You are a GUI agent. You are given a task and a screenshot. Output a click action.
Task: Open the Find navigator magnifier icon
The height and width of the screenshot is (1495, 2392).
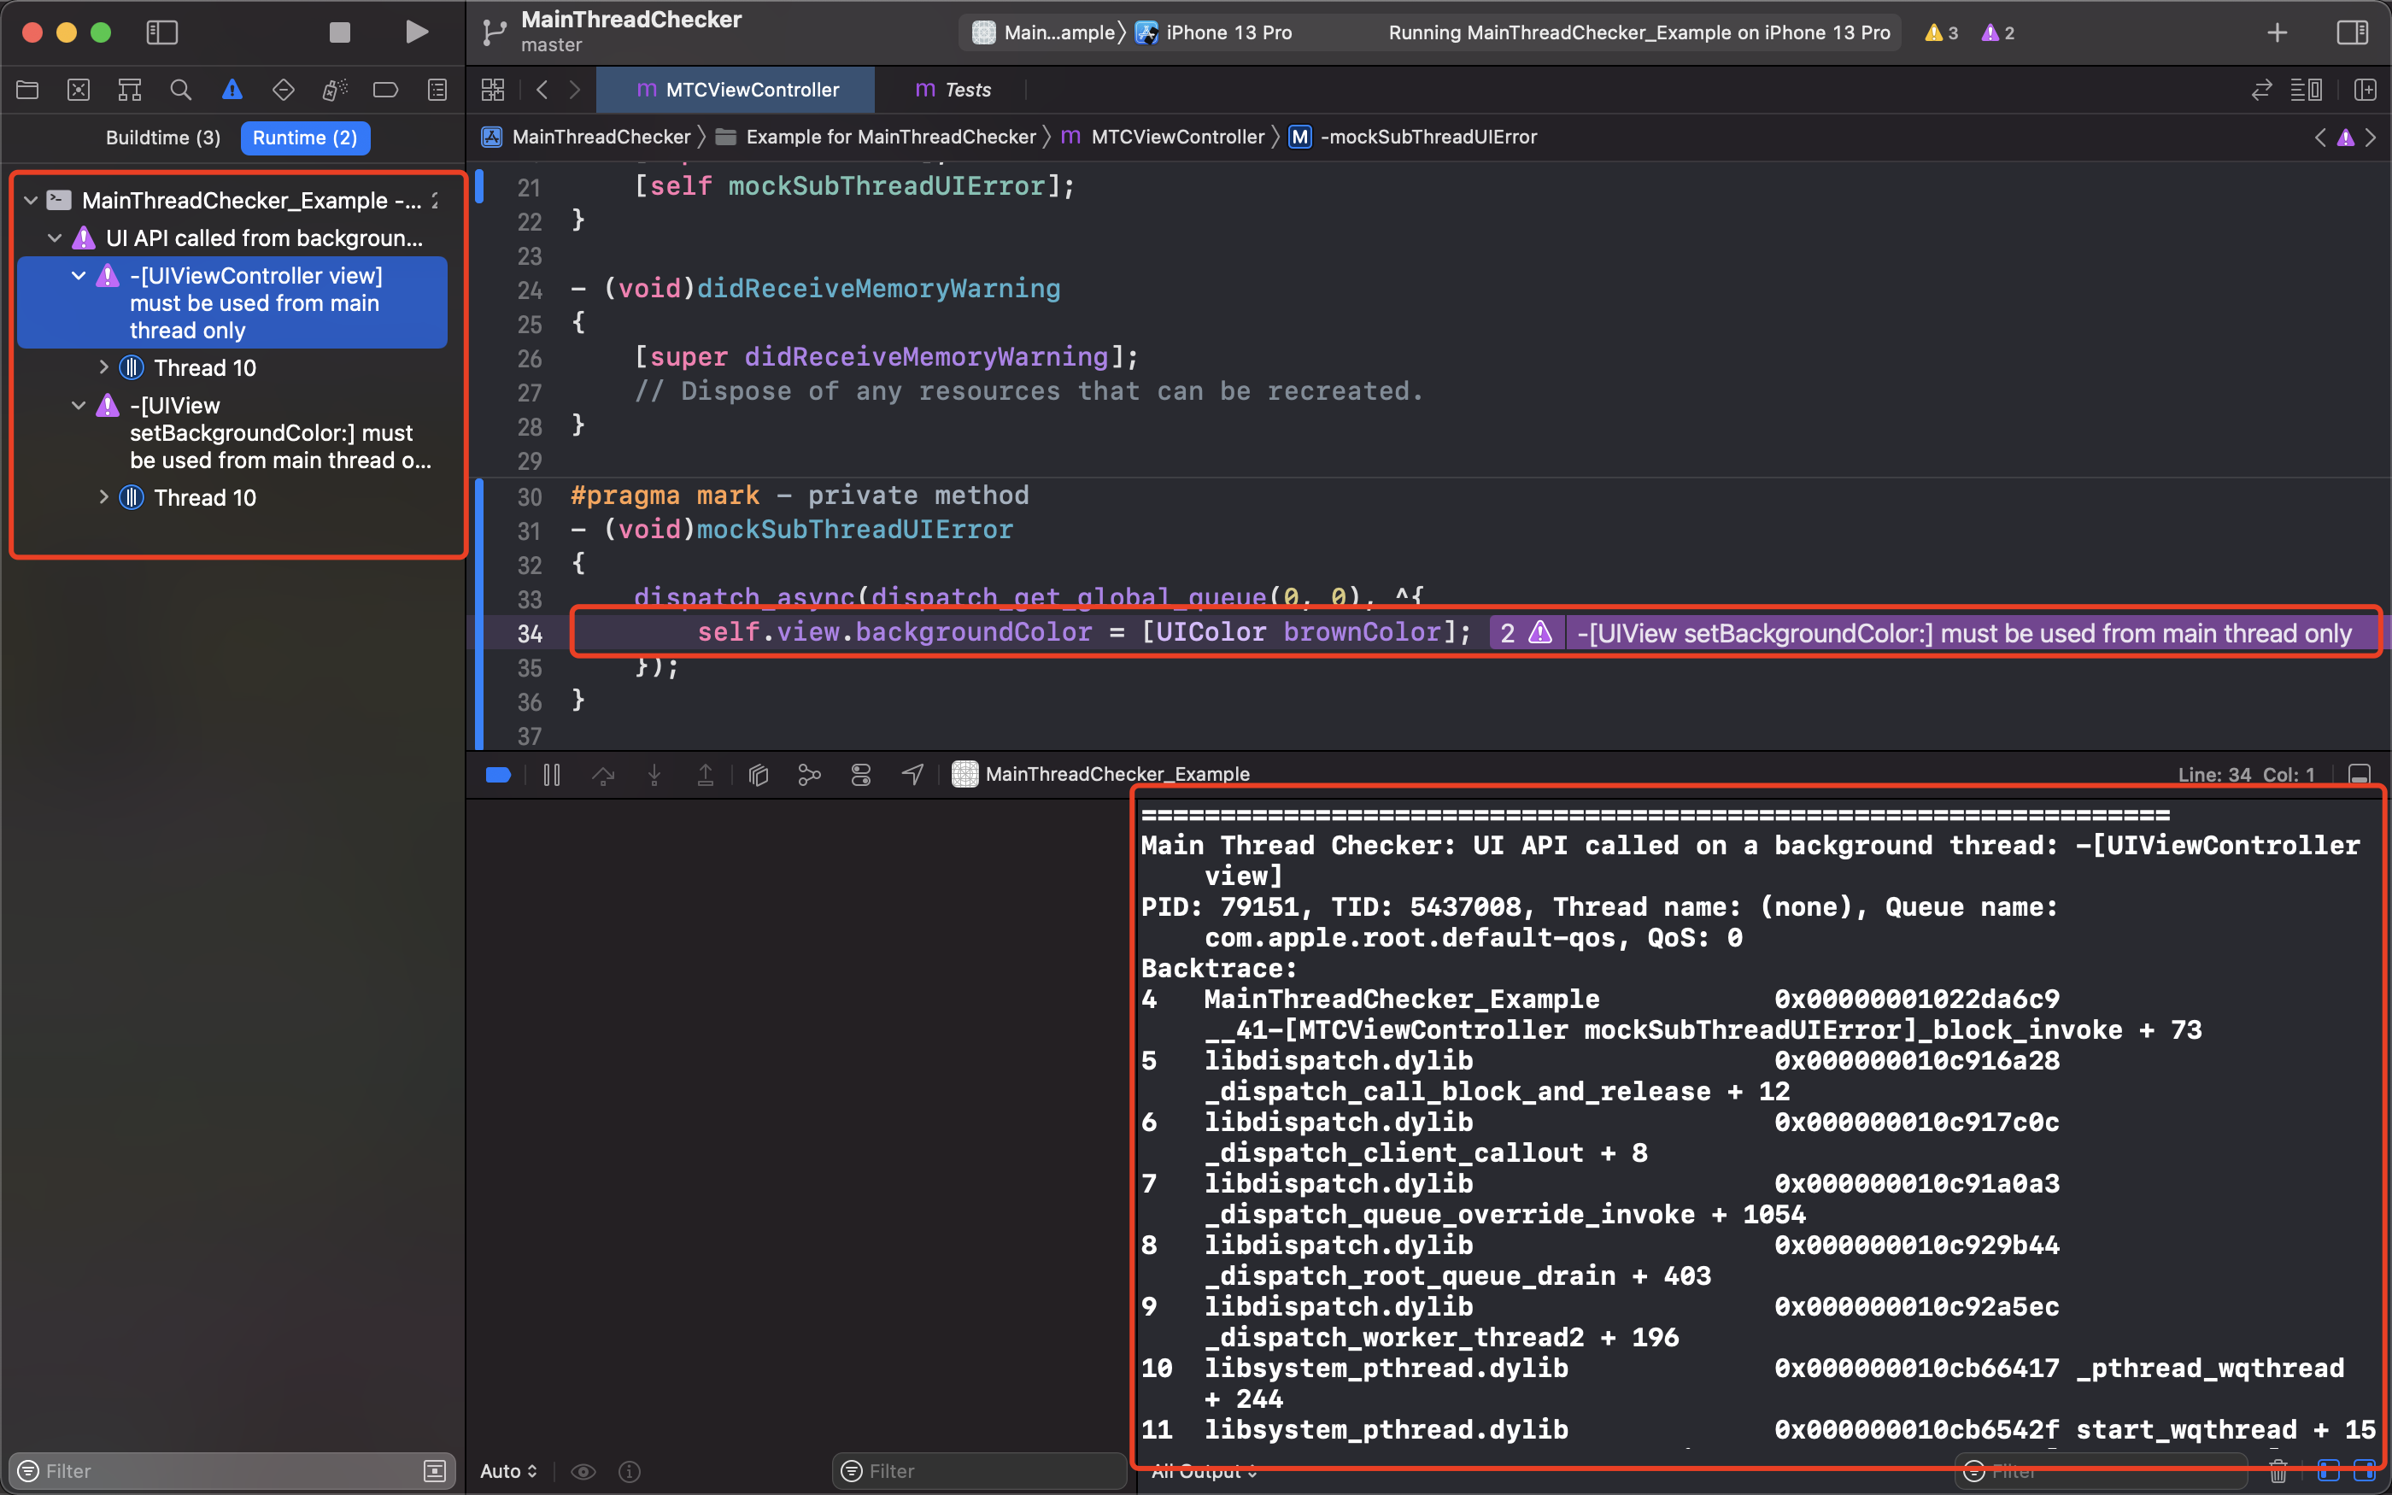(180, 90)
